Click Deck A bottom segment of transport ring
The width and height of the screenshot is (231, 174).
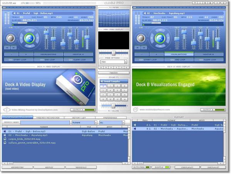[30, 47]
